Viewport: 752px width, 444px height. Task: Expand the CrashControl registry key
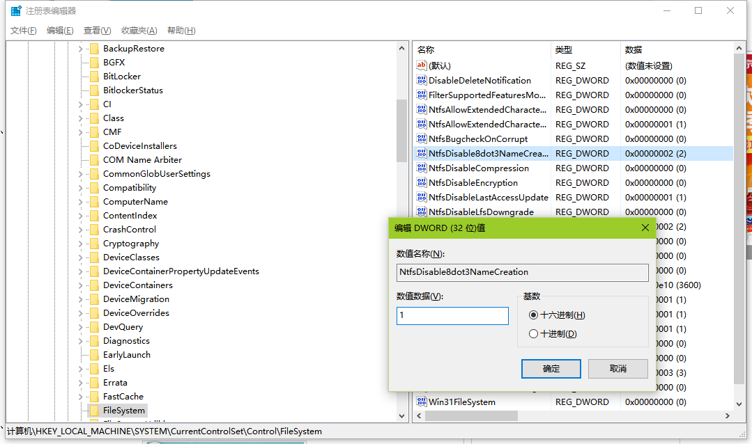coord(82,229)
